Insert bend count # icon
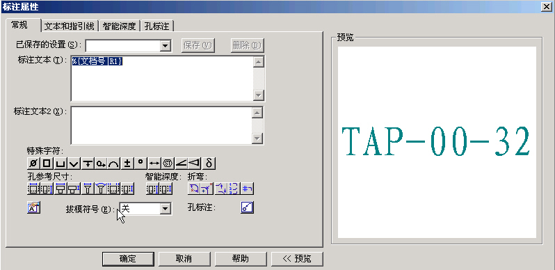The image size is (555, 270). 248,189
